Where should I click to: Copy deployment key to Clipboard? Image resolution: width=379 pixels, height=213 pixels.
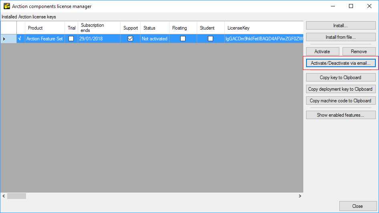(x=341, y=89)
